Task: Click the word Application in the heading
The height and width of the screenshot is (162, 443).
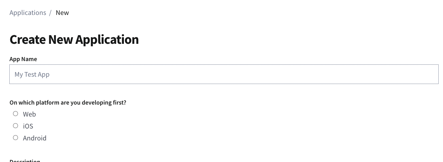Action: tap(107, 40)
